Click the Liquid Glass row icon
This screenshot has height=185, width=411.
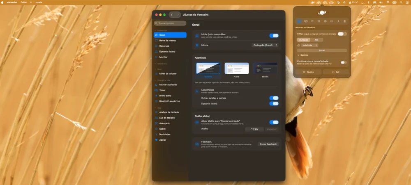[x=197, y=91]
